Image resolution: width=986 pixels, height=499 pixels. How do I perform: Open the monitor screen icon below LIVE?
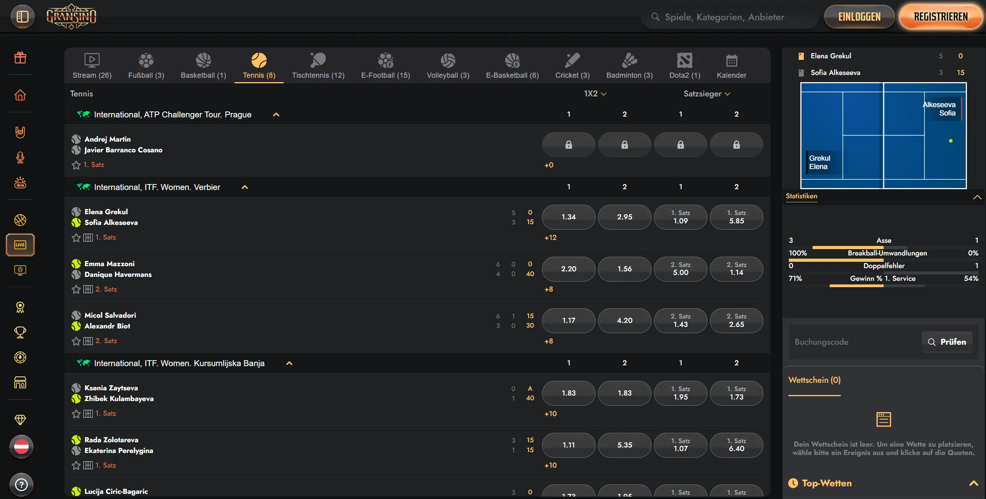click(x=20, y=270)
